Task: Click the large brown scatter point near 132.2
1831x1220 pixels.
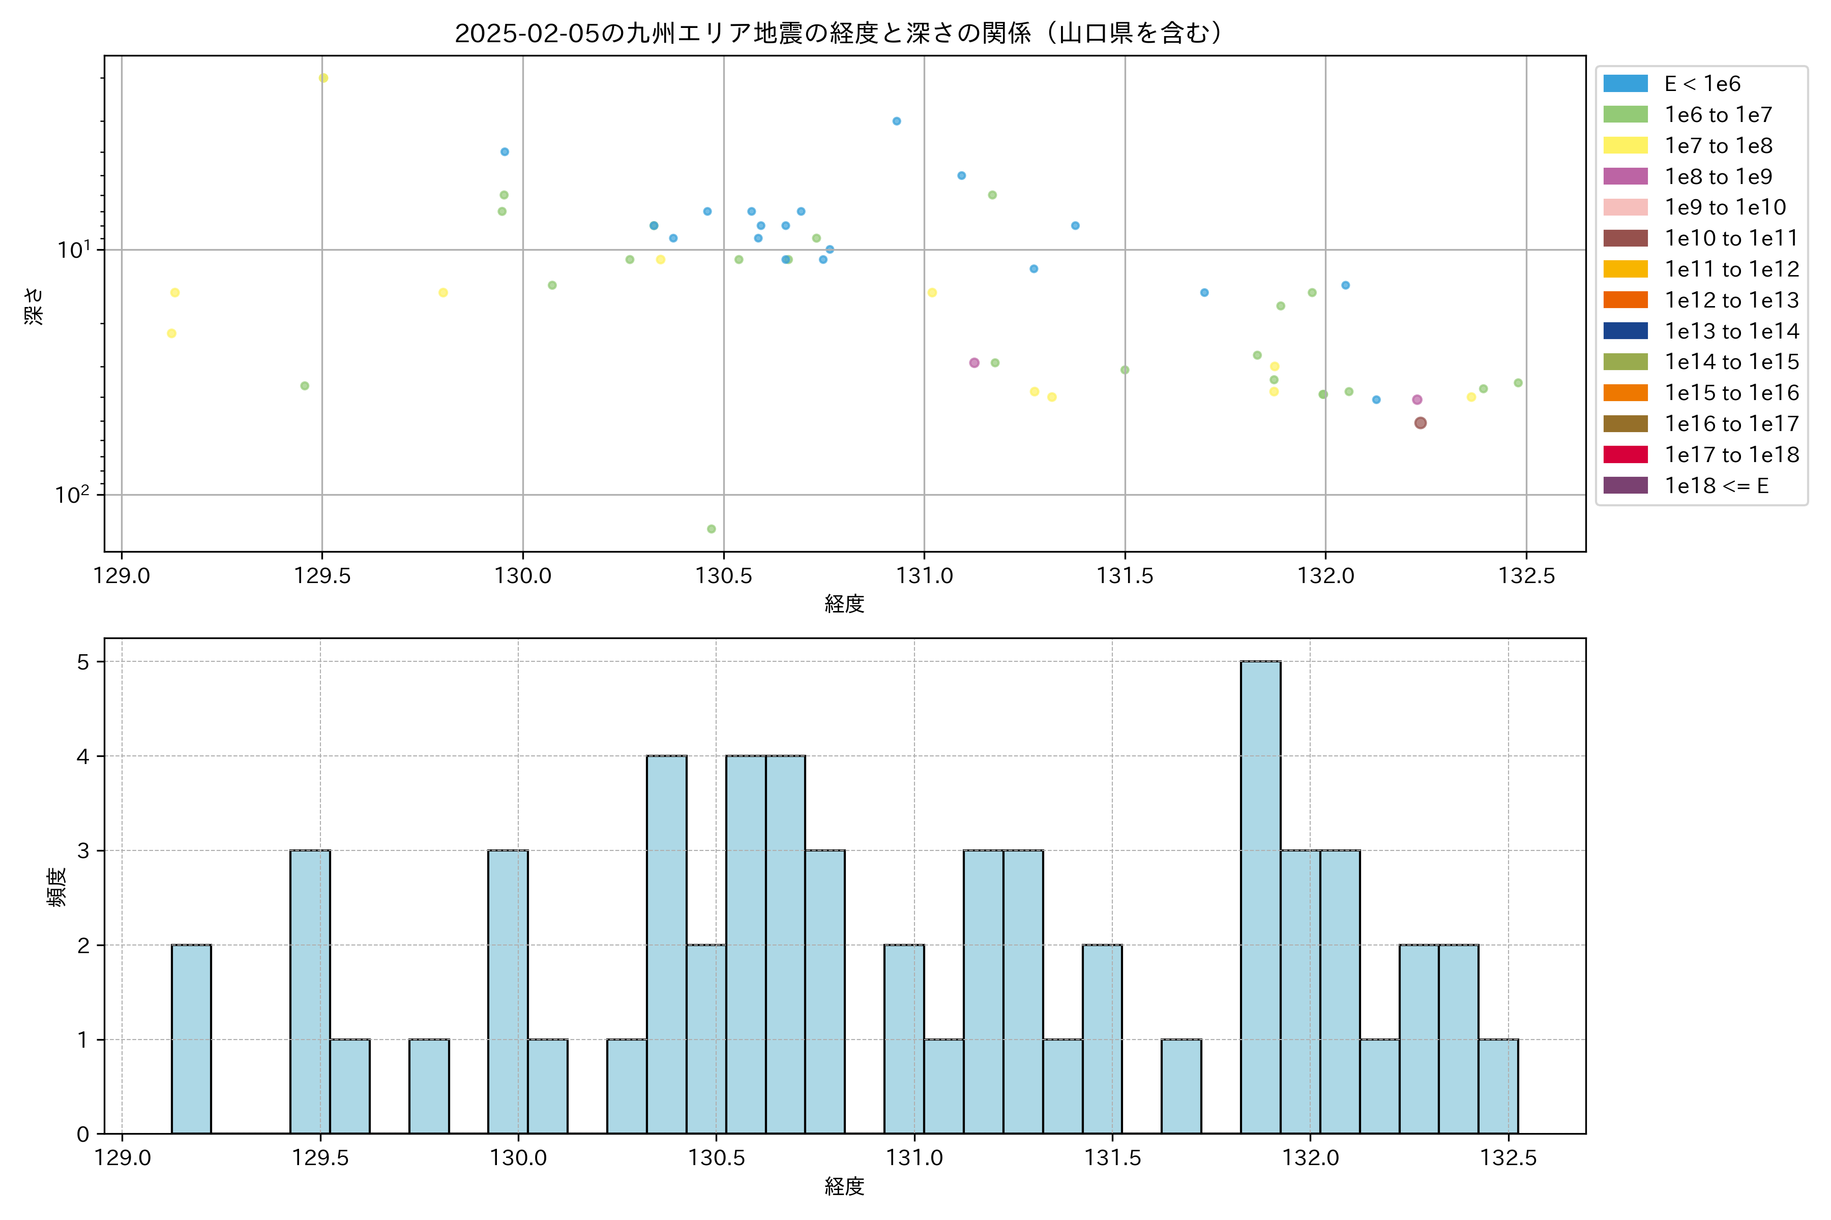Action: (1420, 423)
